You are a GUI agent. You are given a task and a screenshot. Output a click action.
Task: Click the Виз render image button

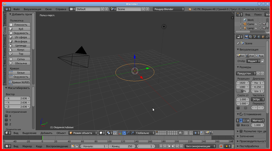tap(240, 56)
